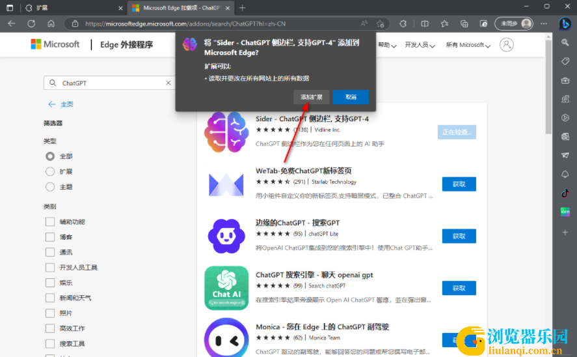
Task: Open IE mode icon in toolbar
Action: [483, 23]
